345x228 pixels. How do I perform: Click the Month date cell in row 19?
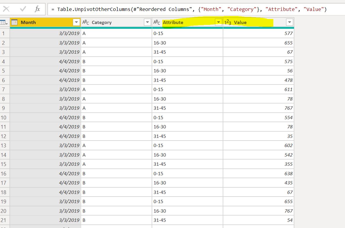click(x=45, y=202)
